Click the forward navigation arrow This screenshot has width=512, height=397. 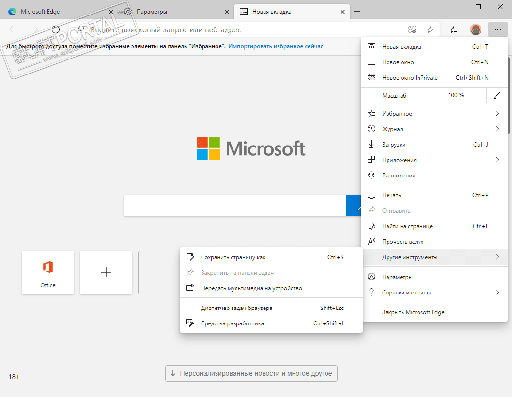[34, 29]
